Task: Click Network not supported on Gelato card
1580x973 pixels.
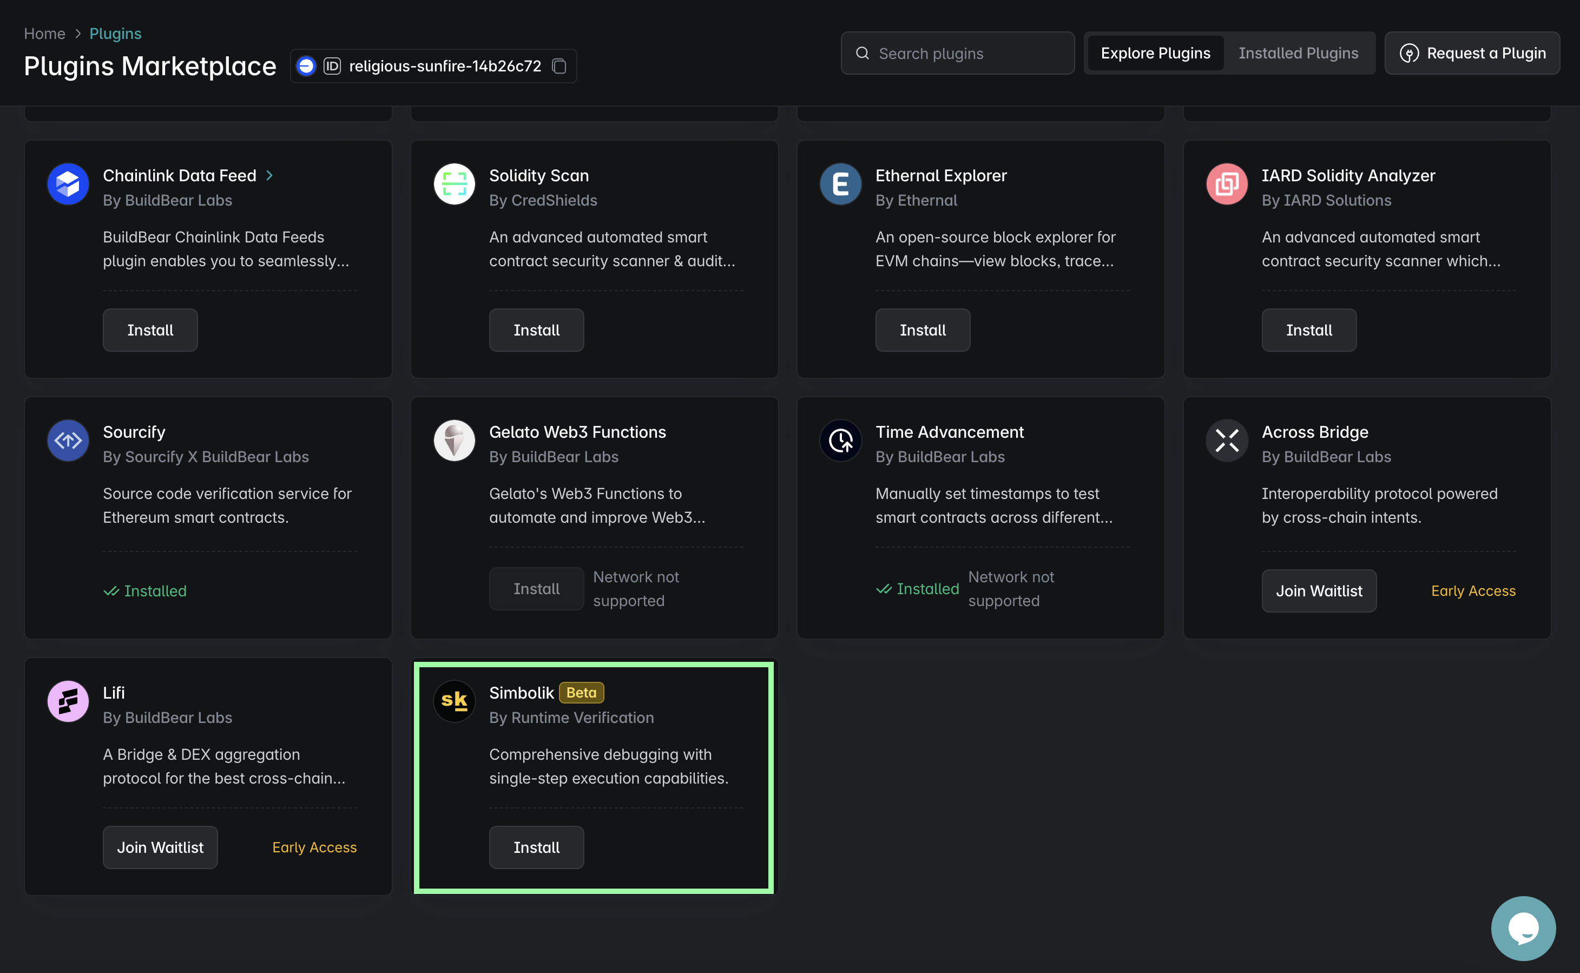Action: pos(636,589)
